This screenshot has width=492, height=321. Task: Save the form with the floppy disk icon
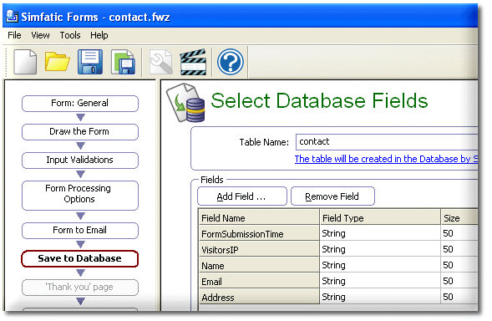point(90,62)
